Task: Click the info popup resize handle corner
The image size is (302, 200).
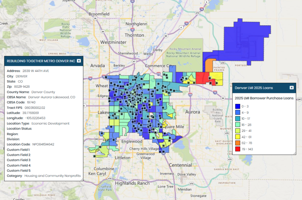Action: (82, 179)
